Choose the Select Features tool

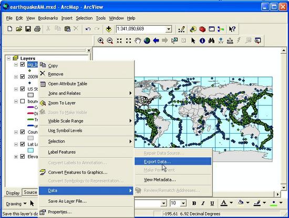click(x=174, y=40)
